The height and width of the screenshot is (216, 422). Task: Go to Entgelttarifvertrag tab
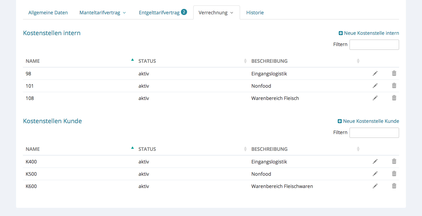pyautogui.click(x=159, y=13)
